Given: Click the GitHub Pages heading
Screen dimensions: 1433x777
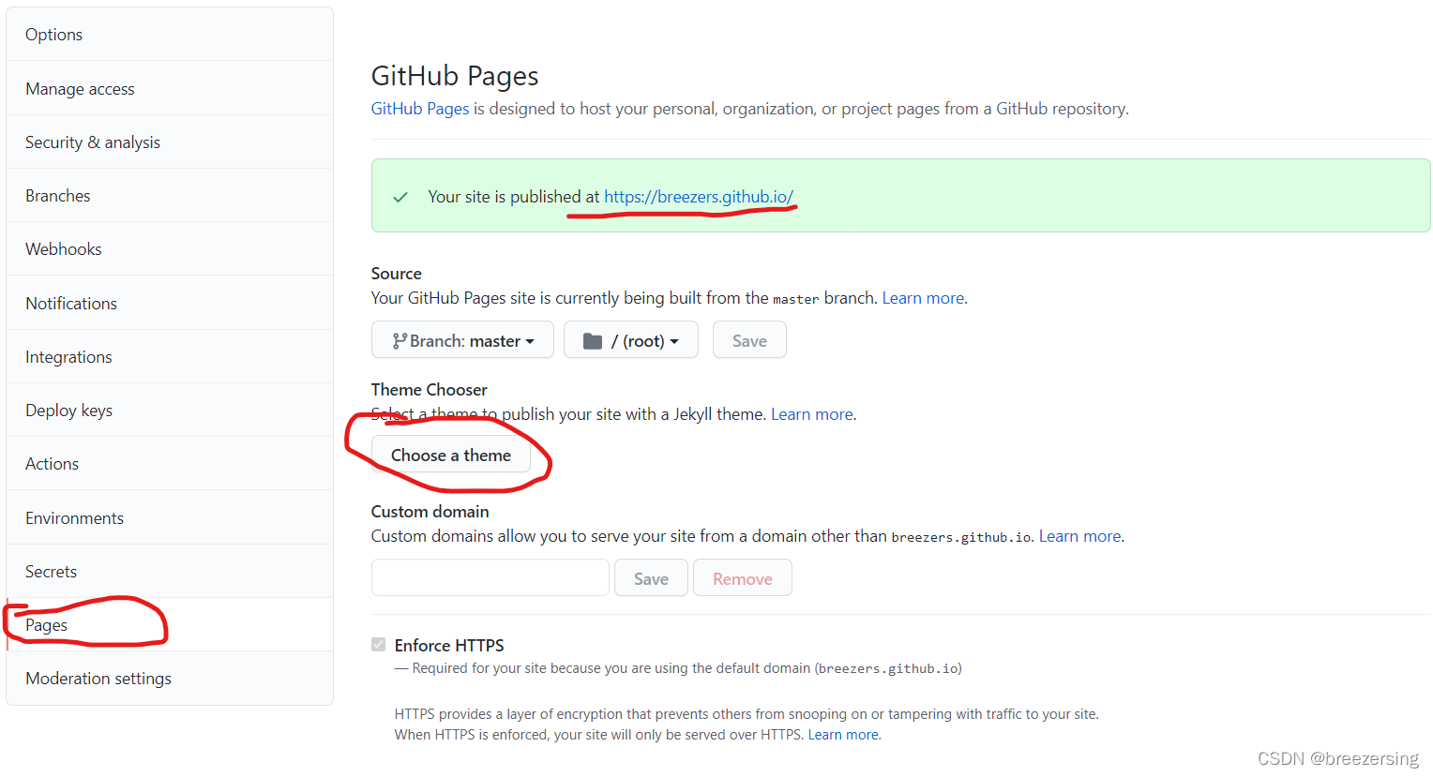Looking at the screenshot, I should point(455,76).
